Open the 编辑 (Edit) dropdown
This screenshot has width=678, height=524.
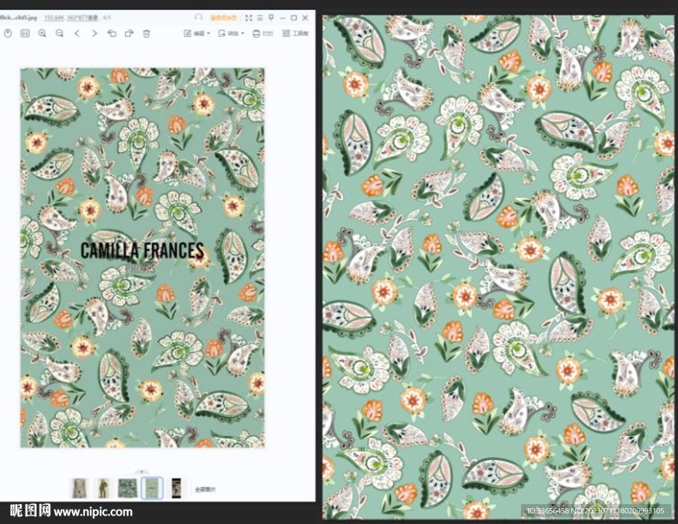(196, 33)
